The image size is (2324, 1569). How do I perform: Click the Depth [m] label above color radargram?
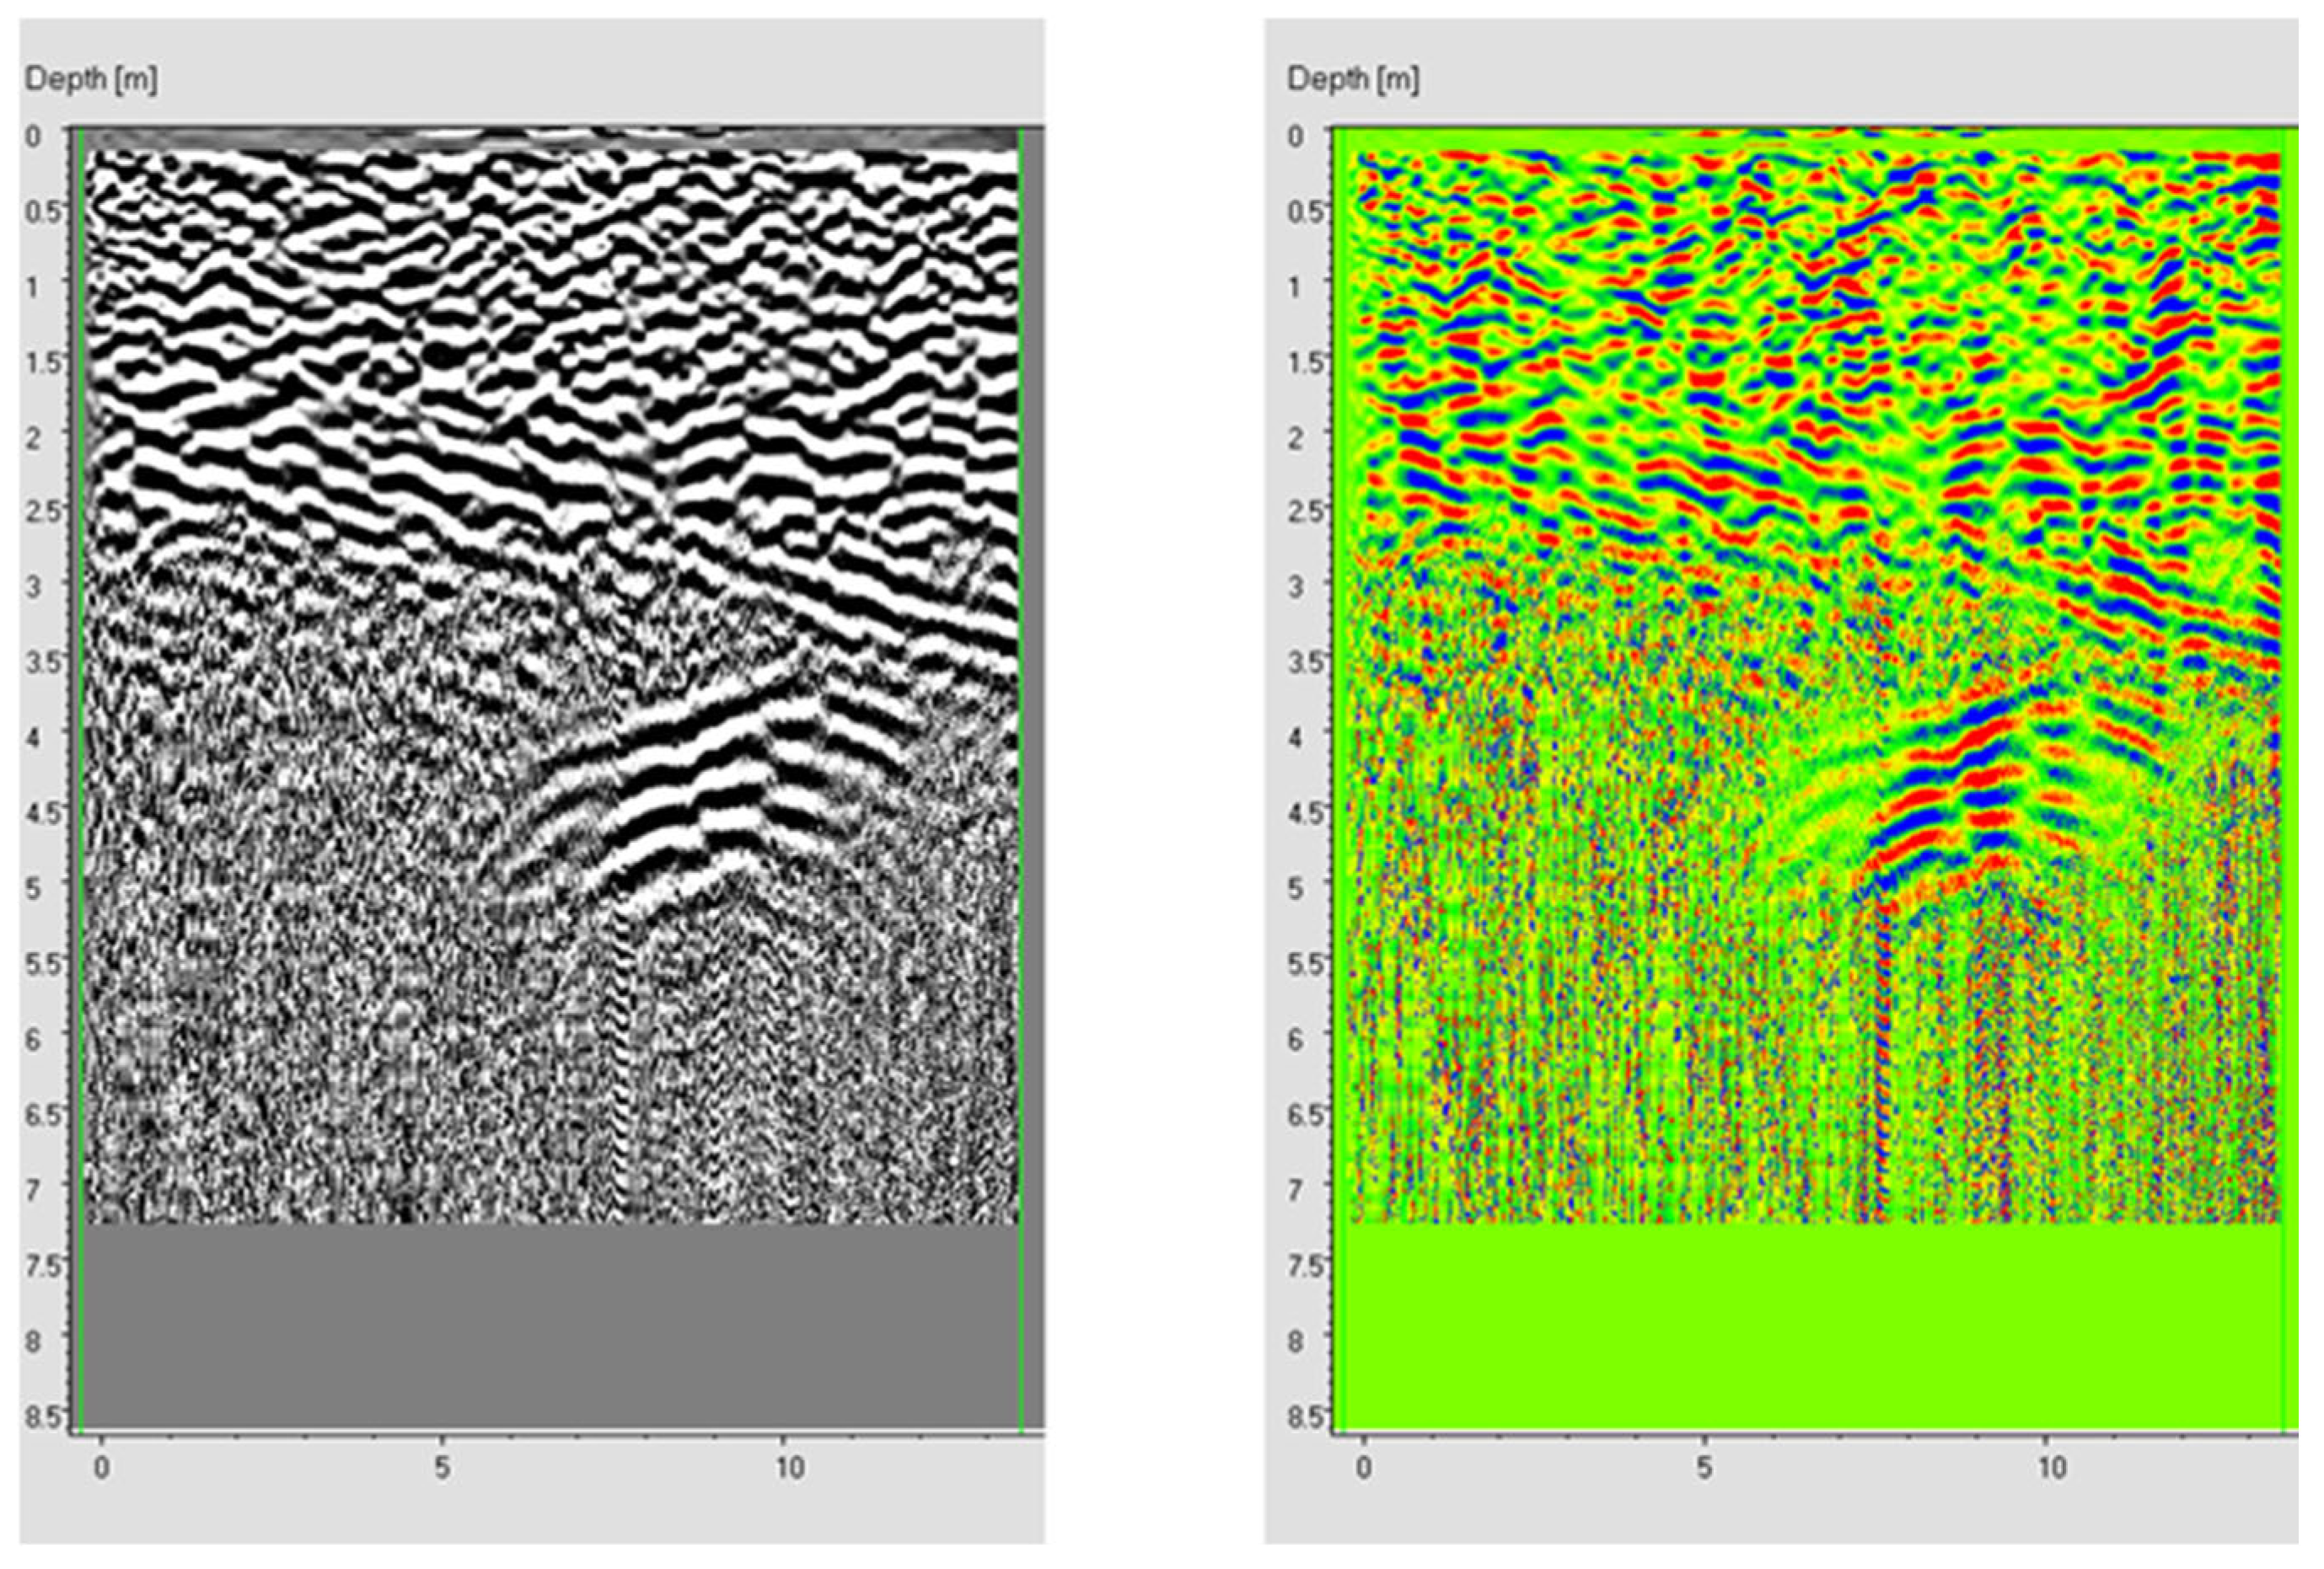(x=1353, y=79)
